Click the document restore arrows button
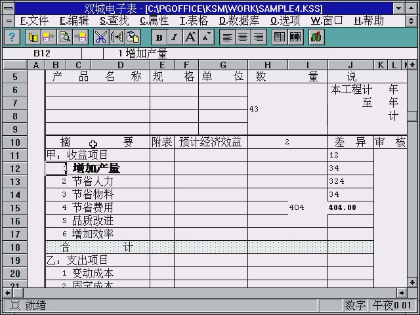This screenshot has width=420, height=315. pos(411,21)
